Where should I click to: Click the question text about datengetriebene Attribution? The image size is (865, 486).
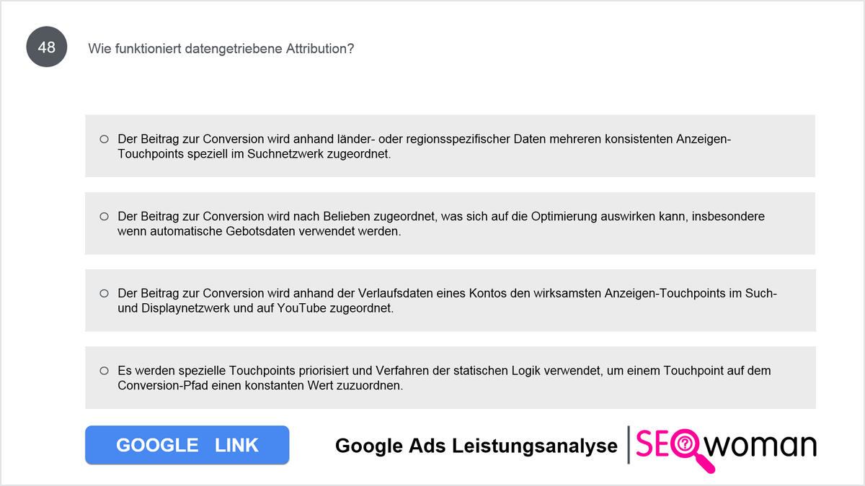[221, 49]
